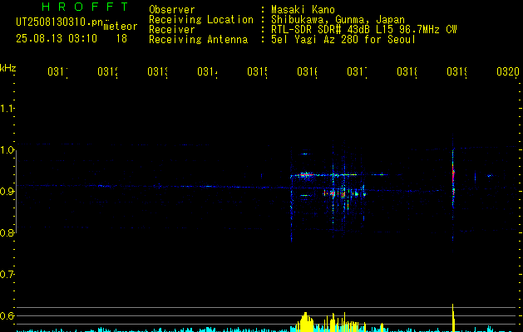Click the 1.0 kHz axis tick label
This screenshot has width=523, height=332.
click(x=7, y=150)
